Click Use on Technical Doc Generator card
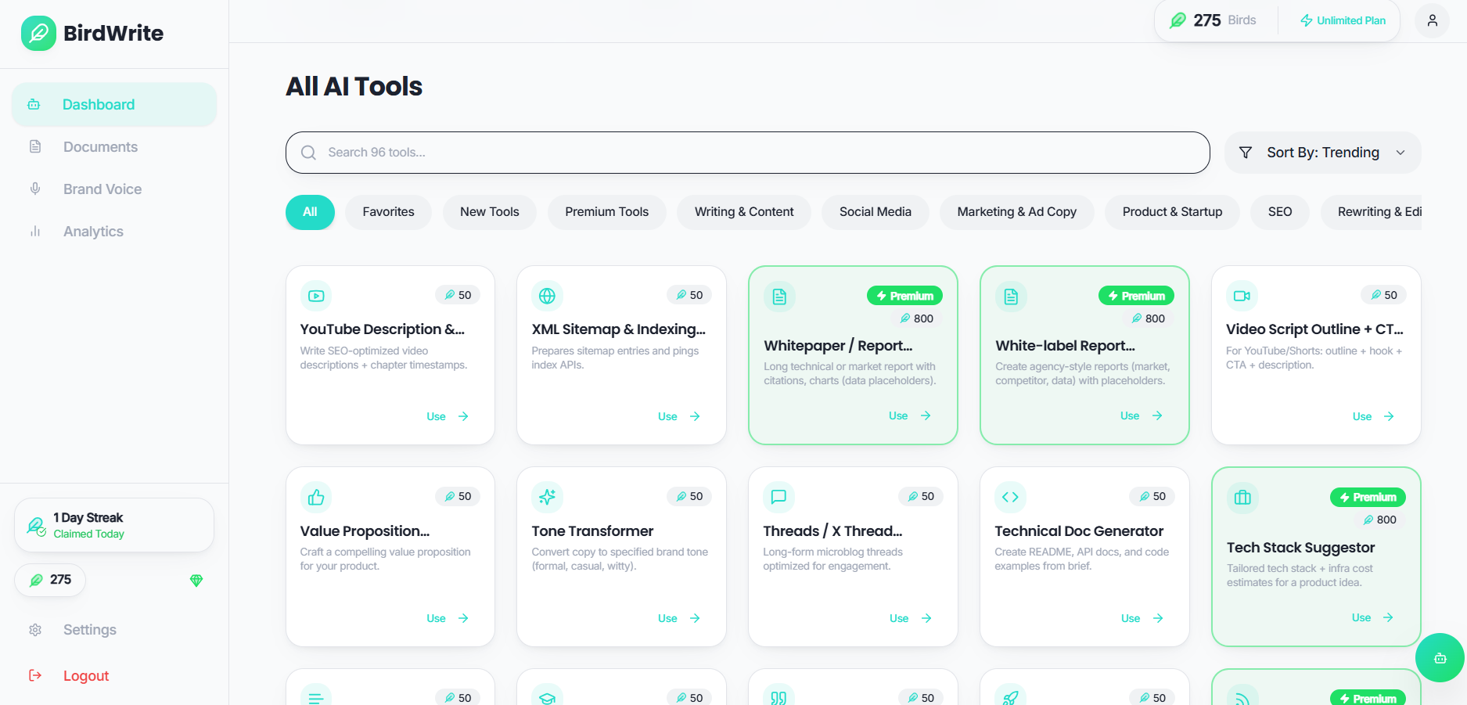Screen dimensions: 1467x705 [x=1142, y=618]
